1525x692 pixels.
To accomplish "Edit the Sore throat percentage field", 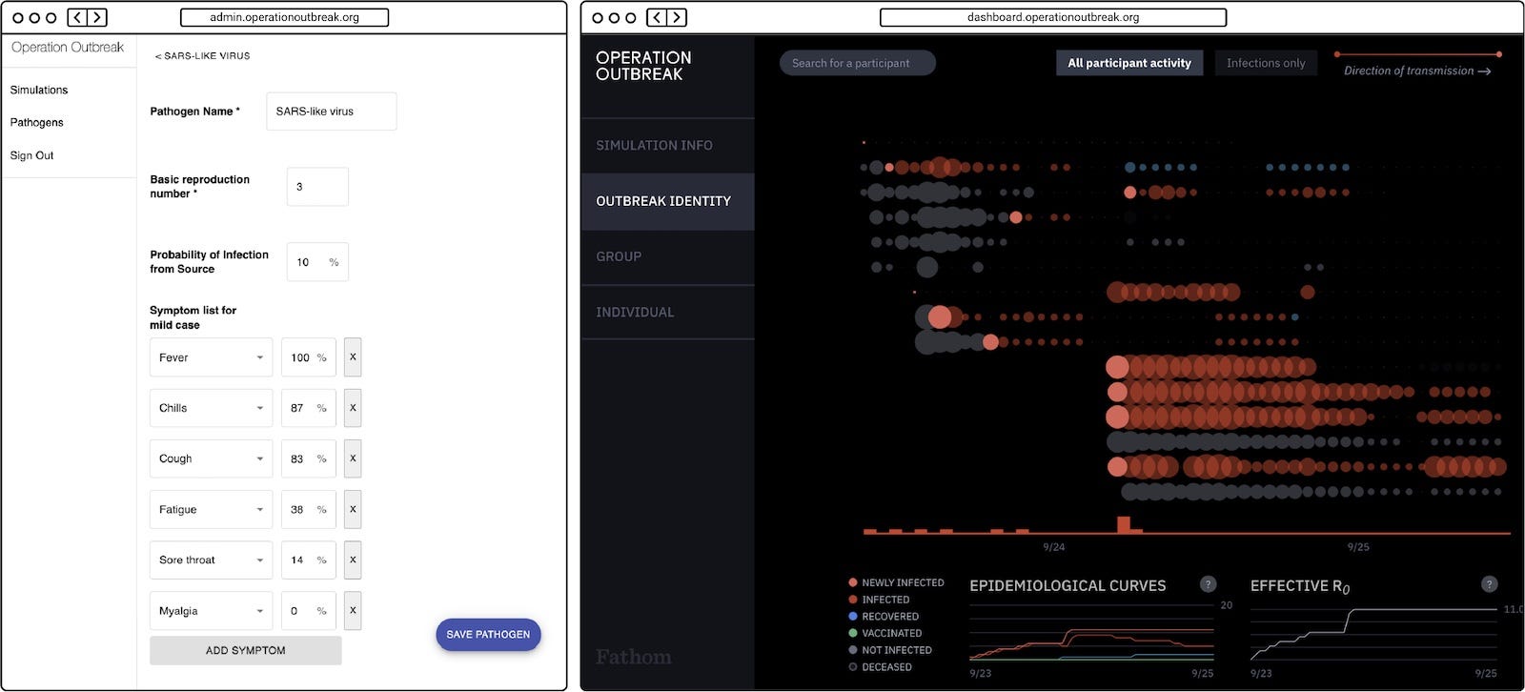I will 308,560.
